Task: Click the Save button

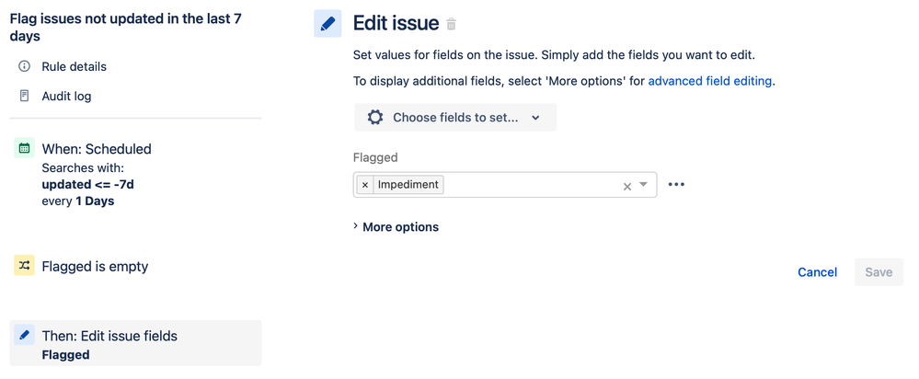Action: pos(879,271)
